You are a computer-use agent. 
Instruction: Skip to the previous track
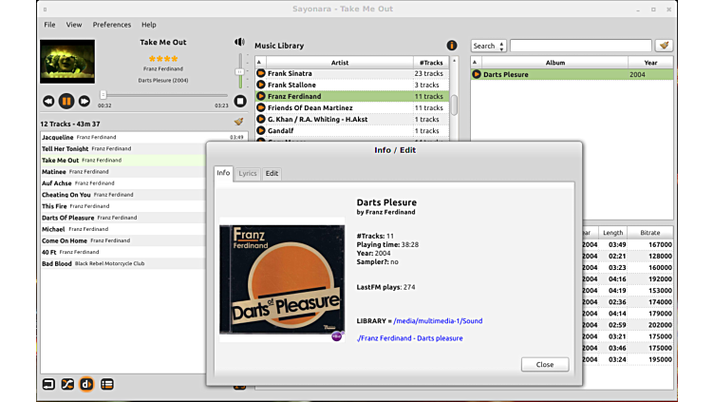point(48,101)
